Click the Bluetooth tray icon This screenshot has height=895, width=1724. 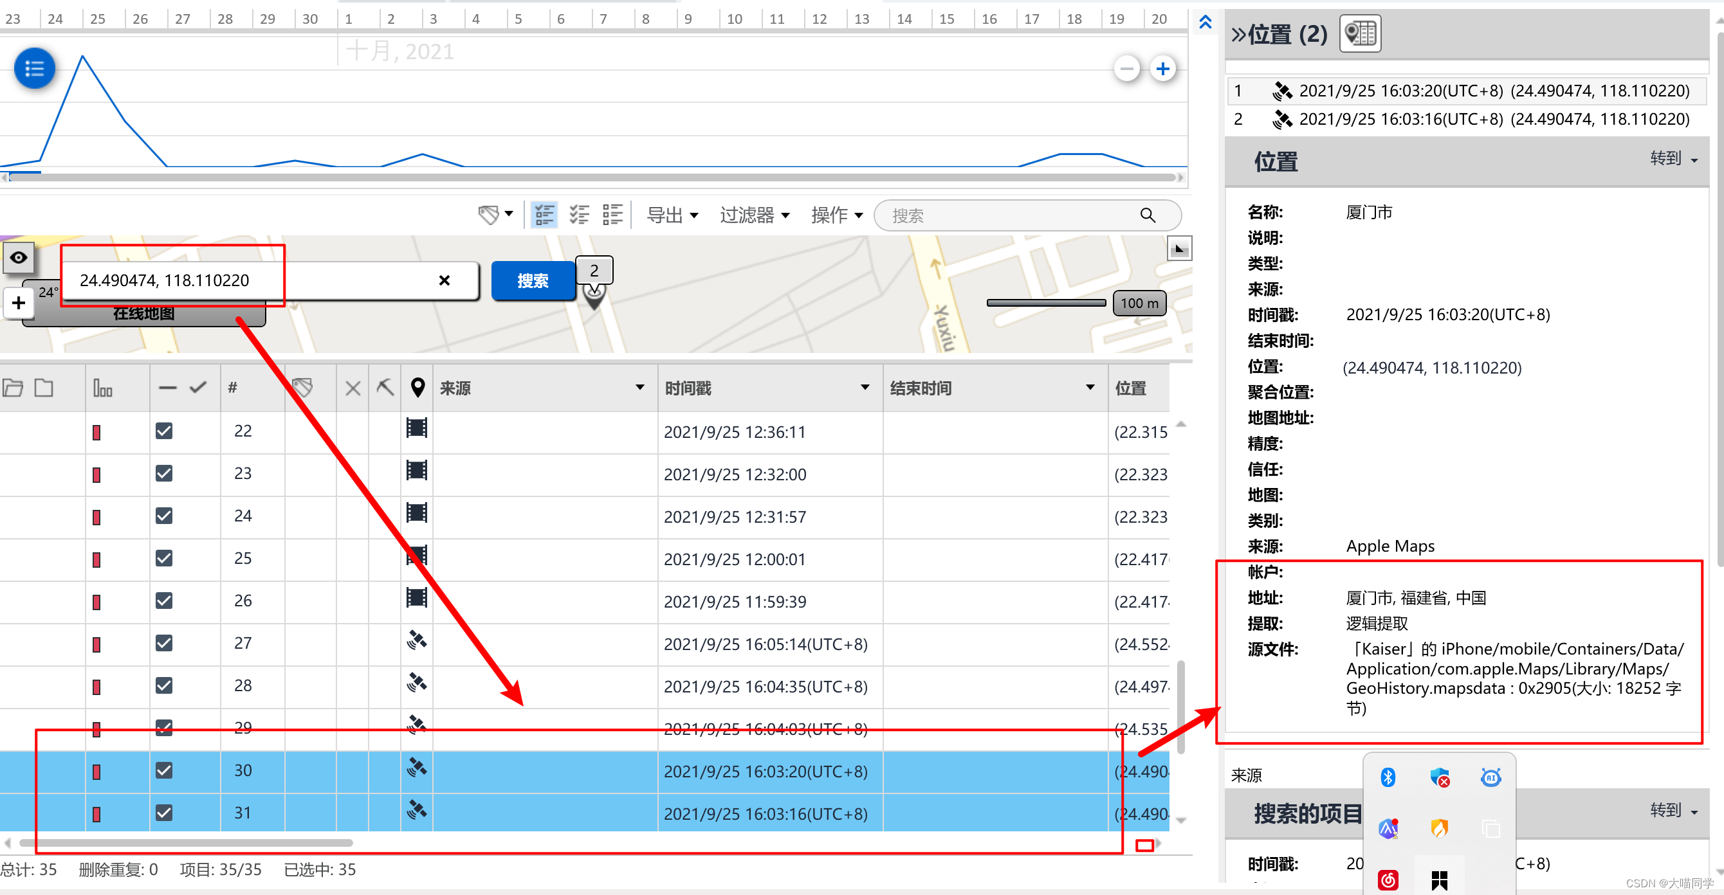point(1388,777)
